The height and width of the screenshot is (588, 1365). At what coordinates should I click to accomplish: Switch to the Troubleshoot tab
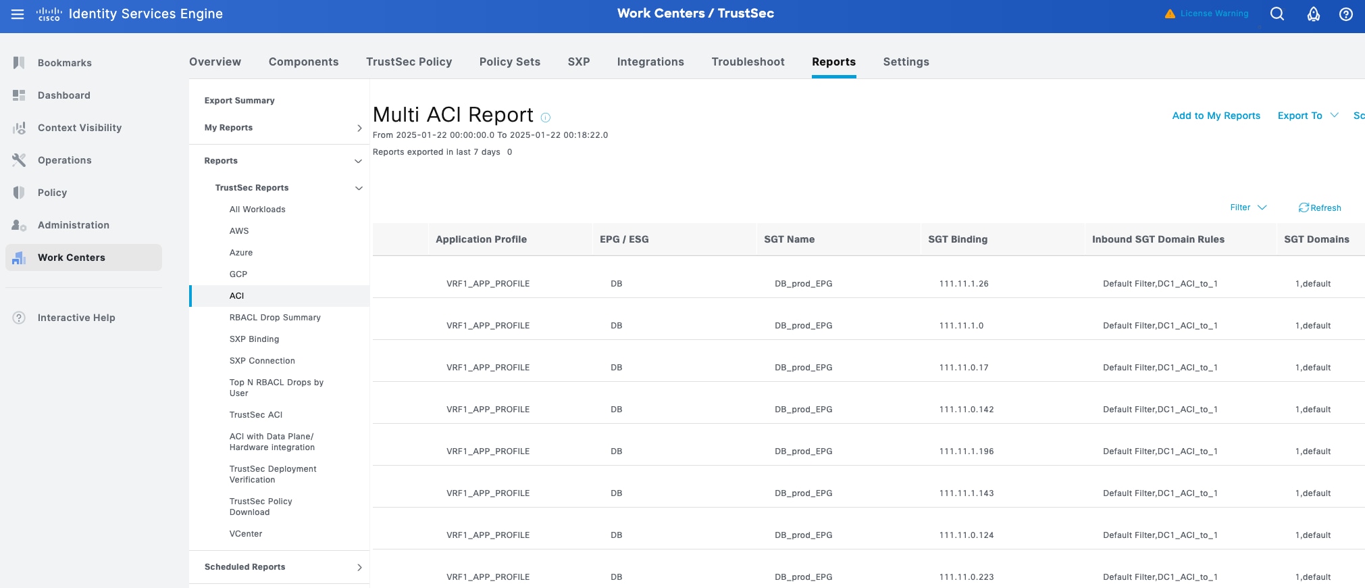point(748,62)
